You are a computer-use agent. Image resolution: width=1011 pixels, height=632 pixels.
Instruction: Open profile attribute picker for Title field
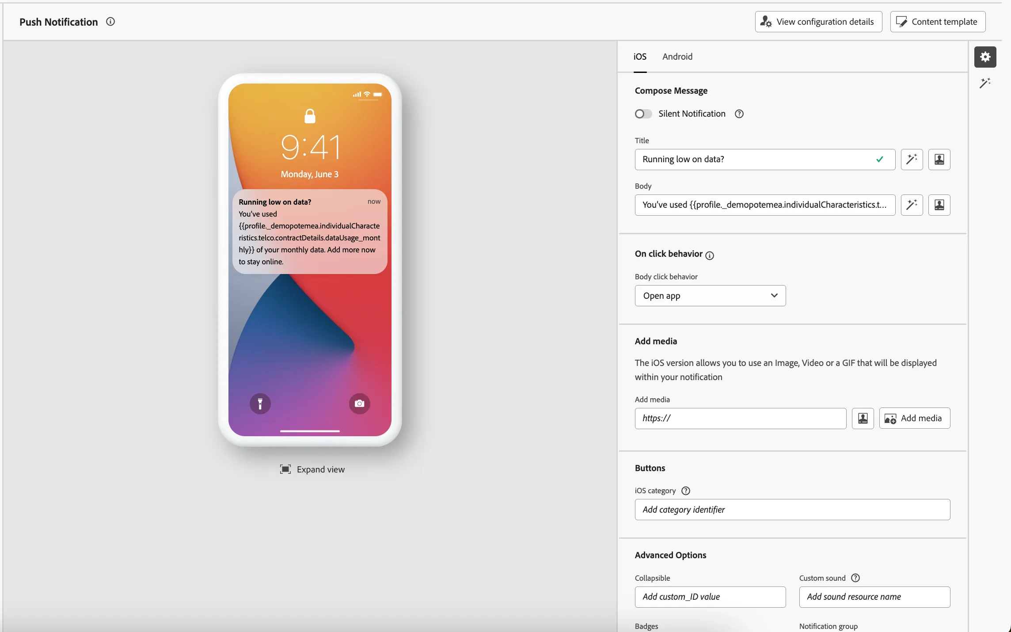point(939,160)
